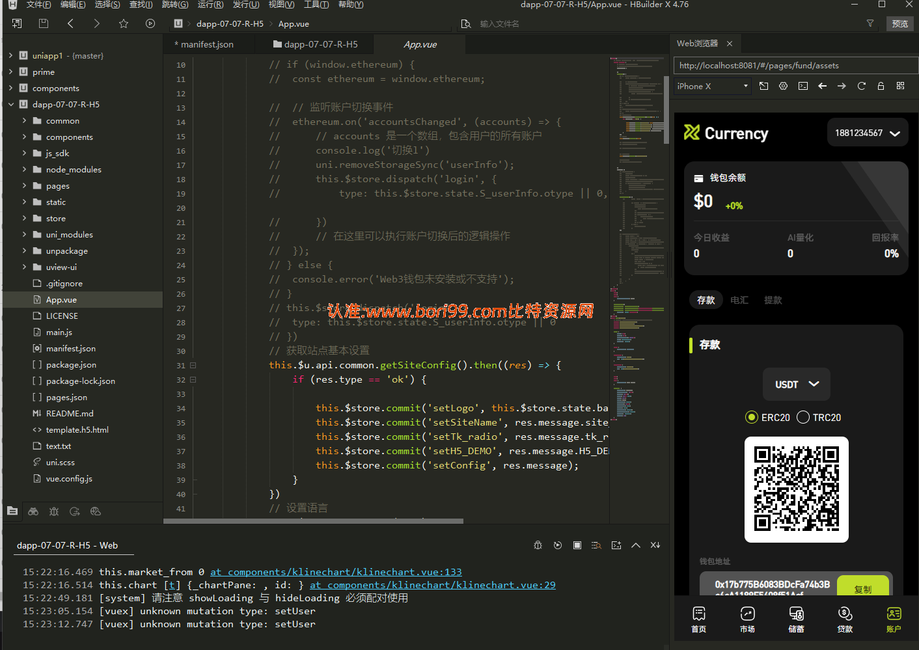Expand the uniapp1 project
This screenshot has height=650, width=919.
(x=10, y=55)
